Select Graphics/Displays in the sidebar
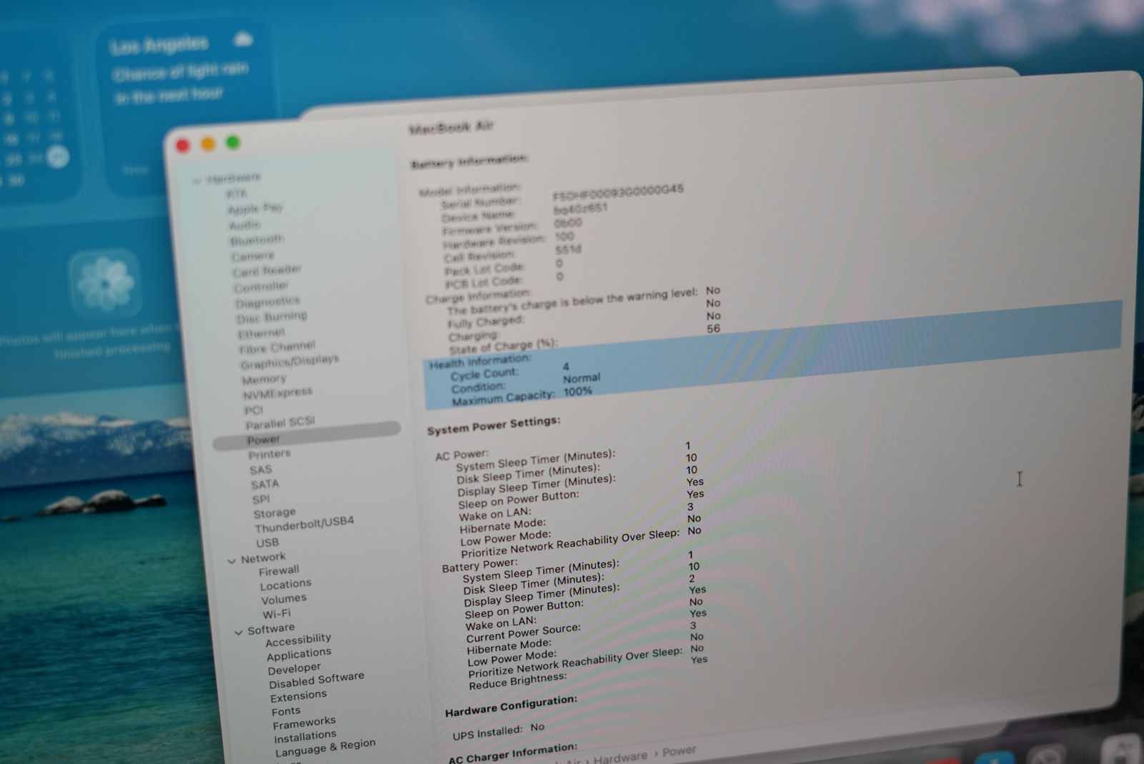The image size is (1144, 764). 290,362
